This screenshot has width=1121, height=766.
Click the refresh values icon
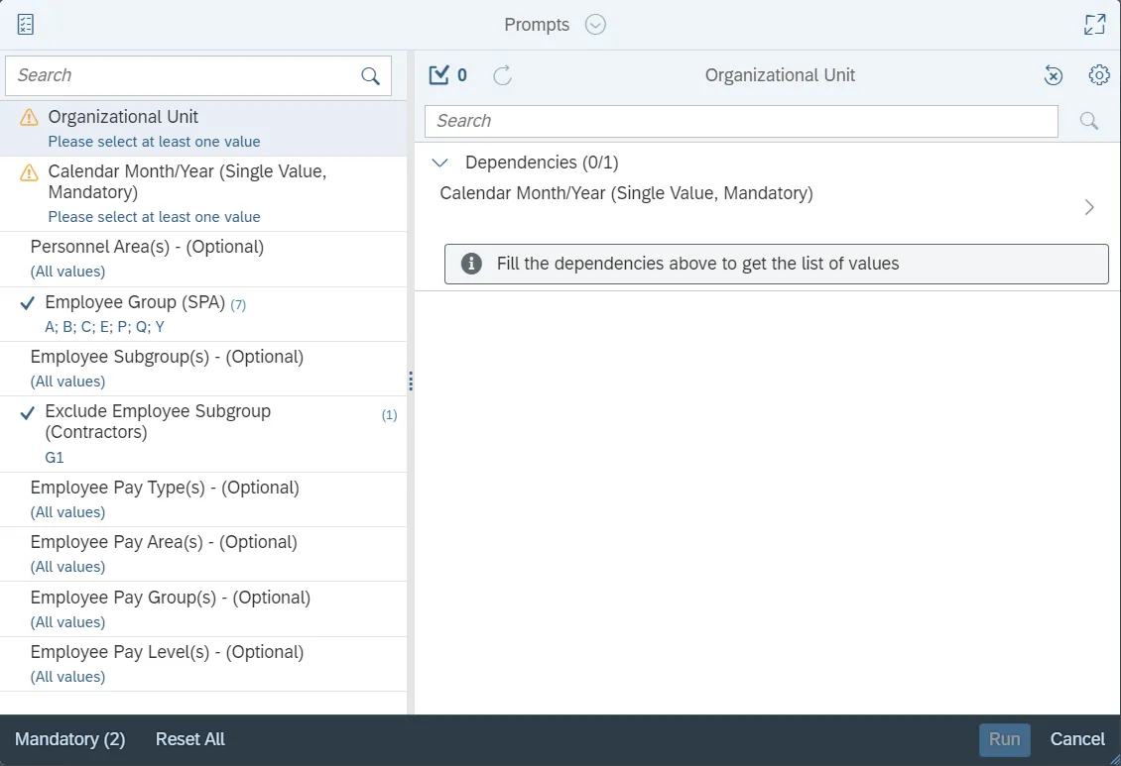(503, 75)
